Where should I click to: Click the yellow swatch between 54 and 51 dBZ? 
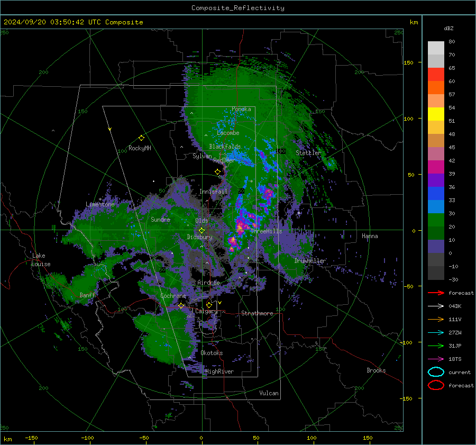coord(436,114)
